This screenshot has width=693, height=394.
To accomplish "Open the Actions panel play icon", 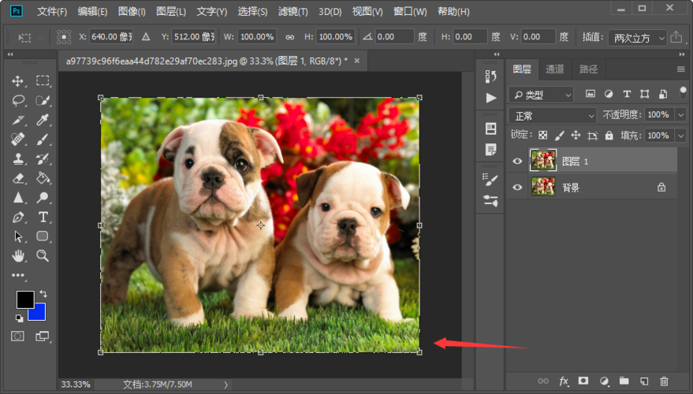I will 490,98.
